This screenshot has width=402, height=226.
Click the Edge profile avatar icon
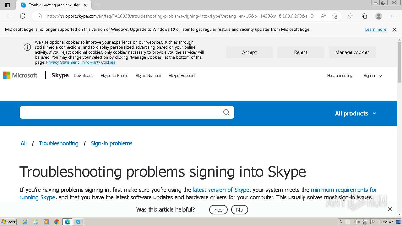(x=379, y=16)
